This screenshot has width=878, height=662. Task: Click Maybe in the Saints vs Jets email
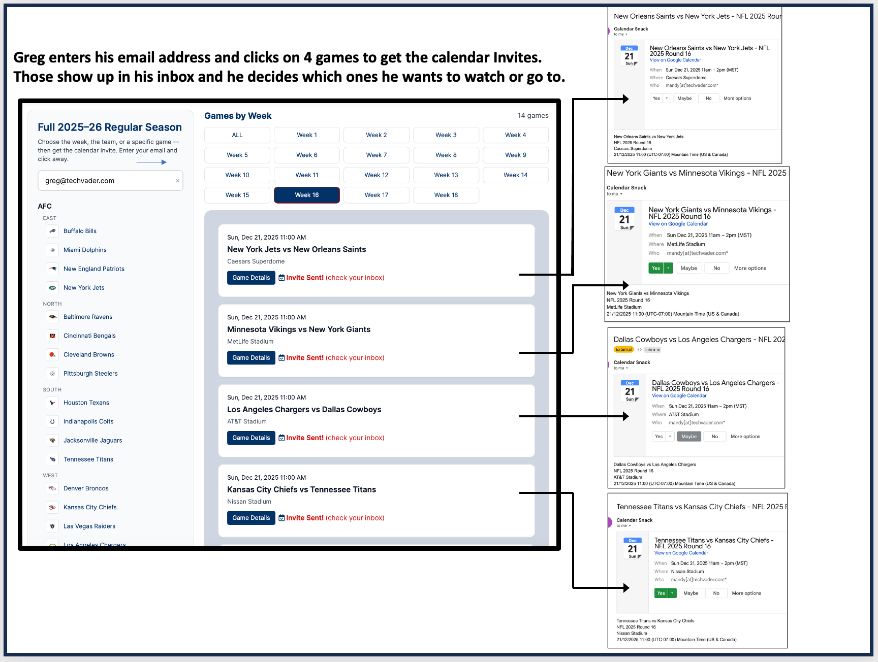684,98
